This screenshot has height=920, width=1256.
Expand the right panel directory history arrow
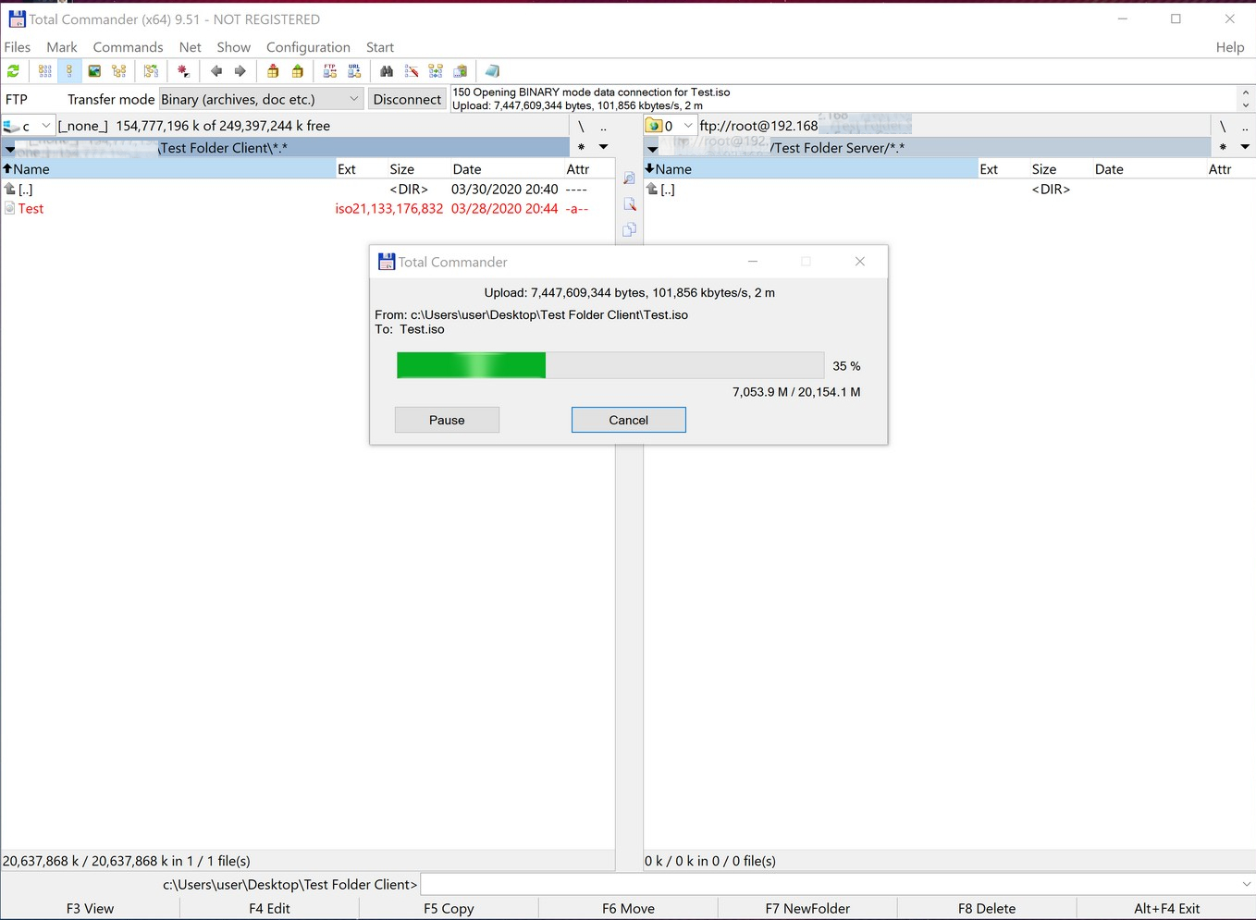652,148
